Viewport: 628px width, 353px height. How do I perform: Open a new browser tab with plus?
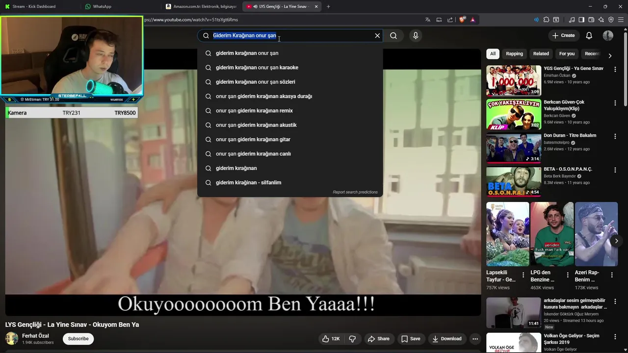pyautogui.click(x=328, y=6)
